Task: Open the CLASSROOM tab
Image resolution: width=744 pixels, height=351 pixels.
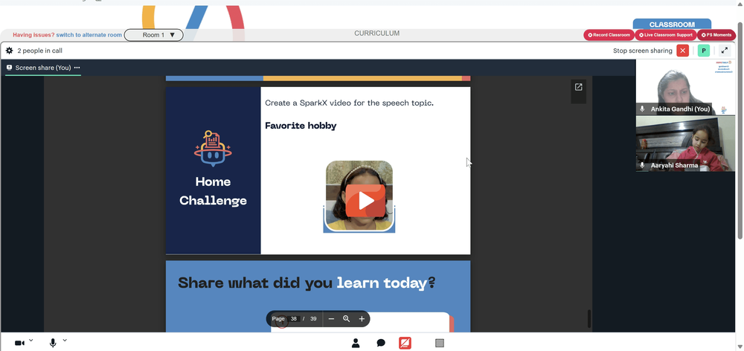Action: [x=672, y=25]
